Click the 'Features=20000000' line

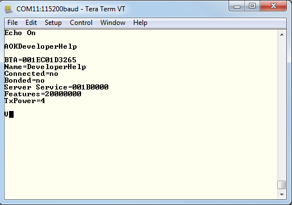point(43,94)
